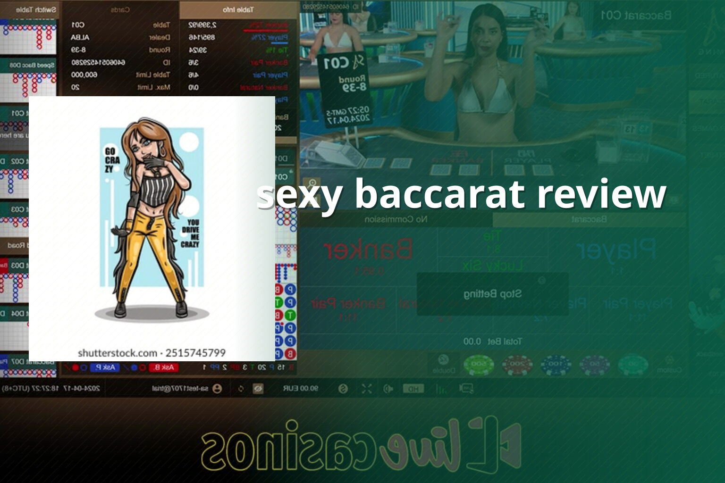Click the user avatar icon
This screenshot has width=725, height=483.
click(x=217, y=389)
